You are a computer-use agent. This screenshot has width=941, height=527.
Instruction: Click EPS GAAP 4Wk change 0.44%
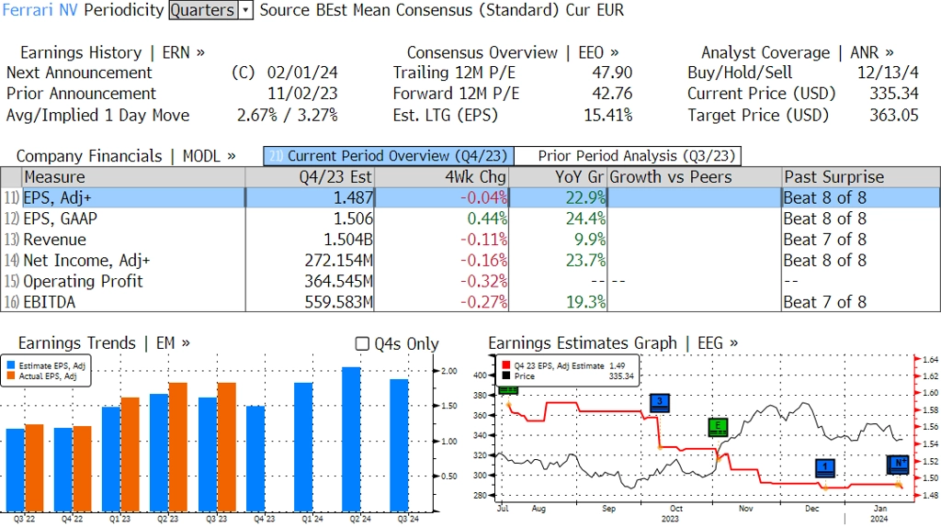click(487, 219)
